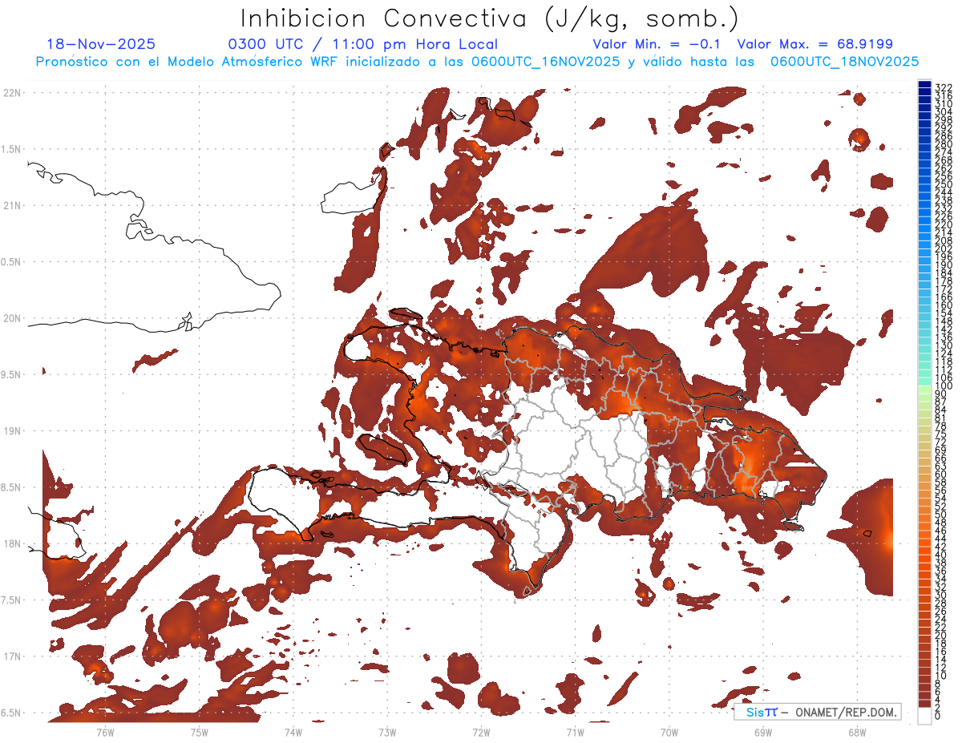Screen dimensions: 962x743
Task: Click the '74W' longitude label
Action: pyautogui.click(x=293, y=732)
